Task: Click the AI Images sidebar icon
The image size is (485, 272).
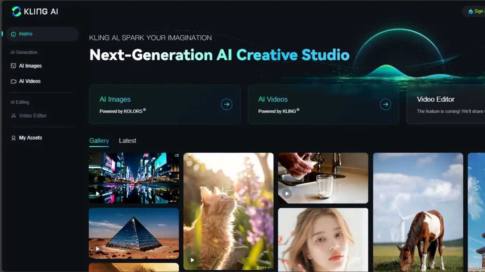Action: tap(14, 66)
